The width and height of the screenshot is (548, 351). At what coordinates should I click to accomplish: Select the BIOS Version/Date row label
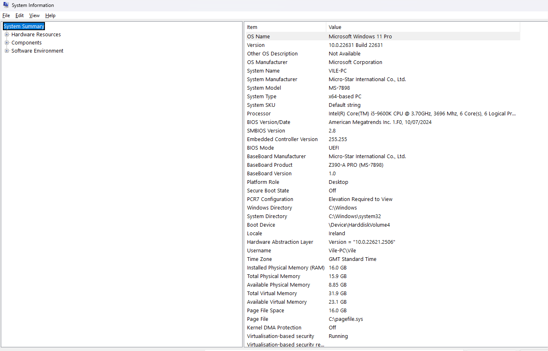[269, 122]
